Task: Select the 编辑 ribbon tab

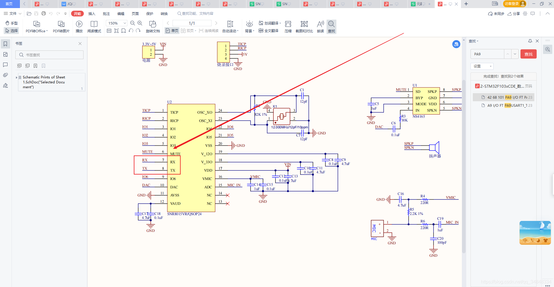Action: [121, 14]
